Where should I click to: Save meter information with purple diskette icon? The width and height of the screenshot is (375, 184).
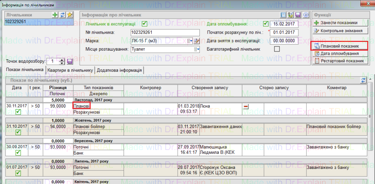coord(298,15)
